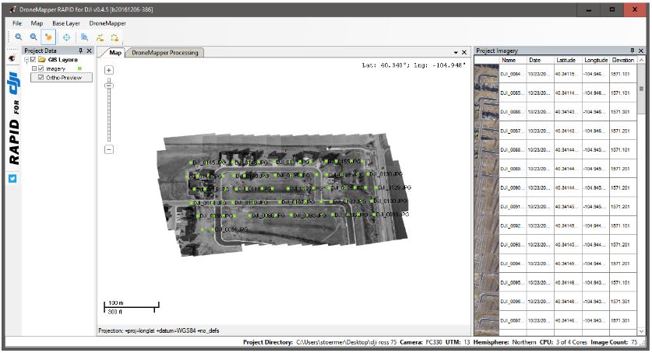Screen dimensions: 652x353
Task: Click the Project Imagery scroll down arrow
Action: point(641,331)
